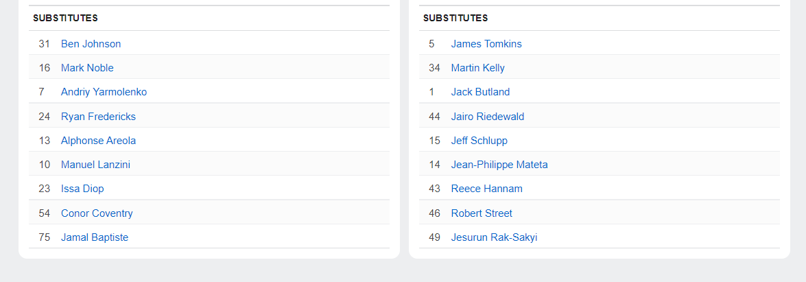The image size is (806, 282).
Task: Click the Jean-Philippe Mateta link
Action: click(499, 165)
